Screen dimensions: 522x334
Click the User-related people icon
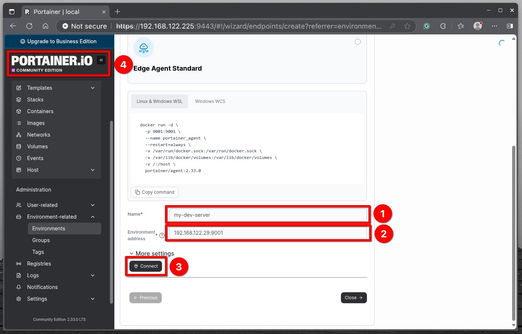(x=19, y=205)
